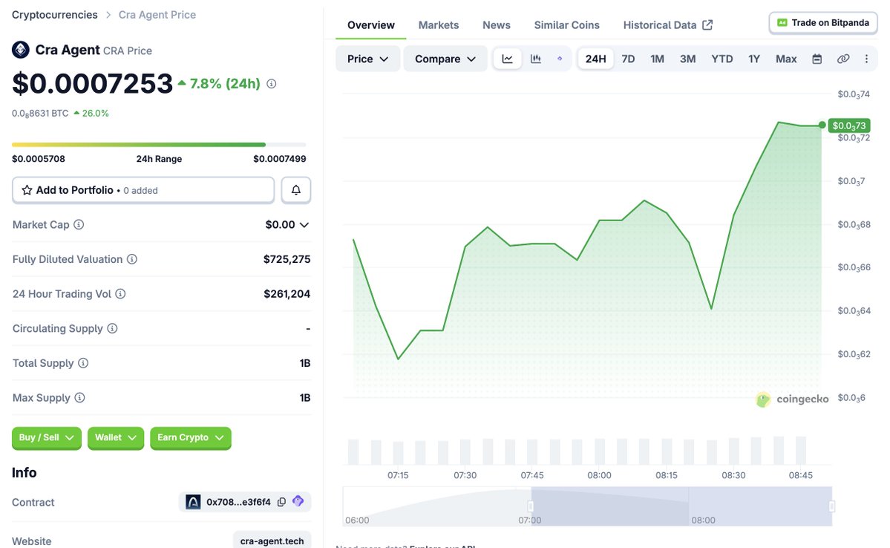The image size is (890, 548).
Task: Select the 7D time range
Action: (x=628, y=59)
